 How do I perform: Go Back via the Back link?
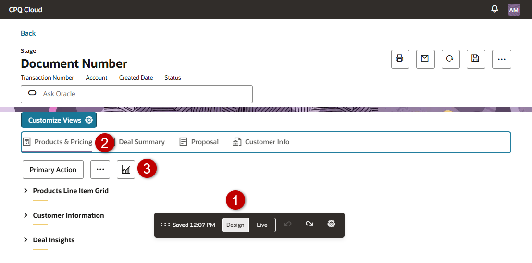coord(28,33)
